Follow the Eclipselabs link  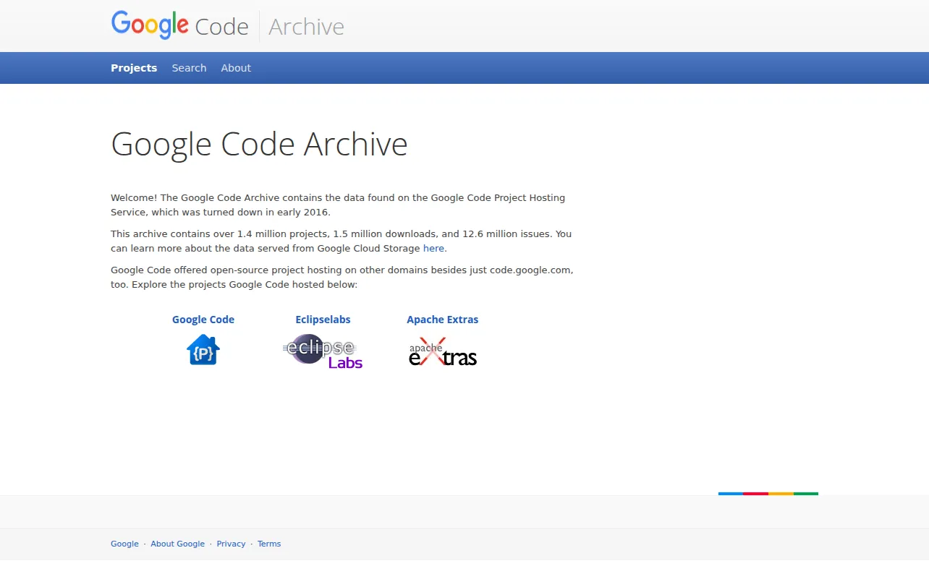[323, 320]
